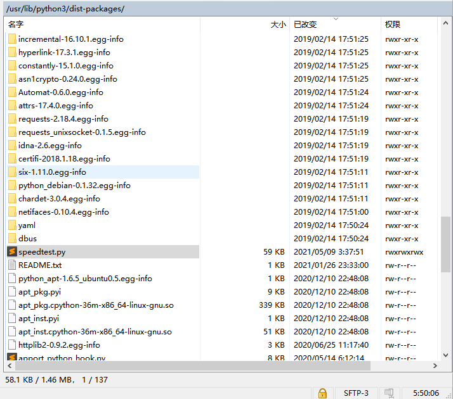
Task: Click the session computer icon in status bar
Action: tap(389, 393)
